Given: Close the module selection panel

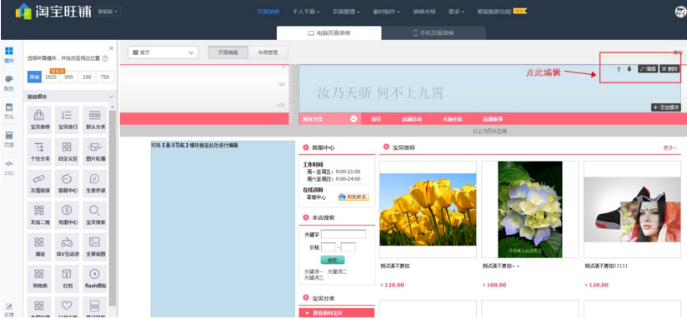Looking at the screenshot, I should (111, 48).
